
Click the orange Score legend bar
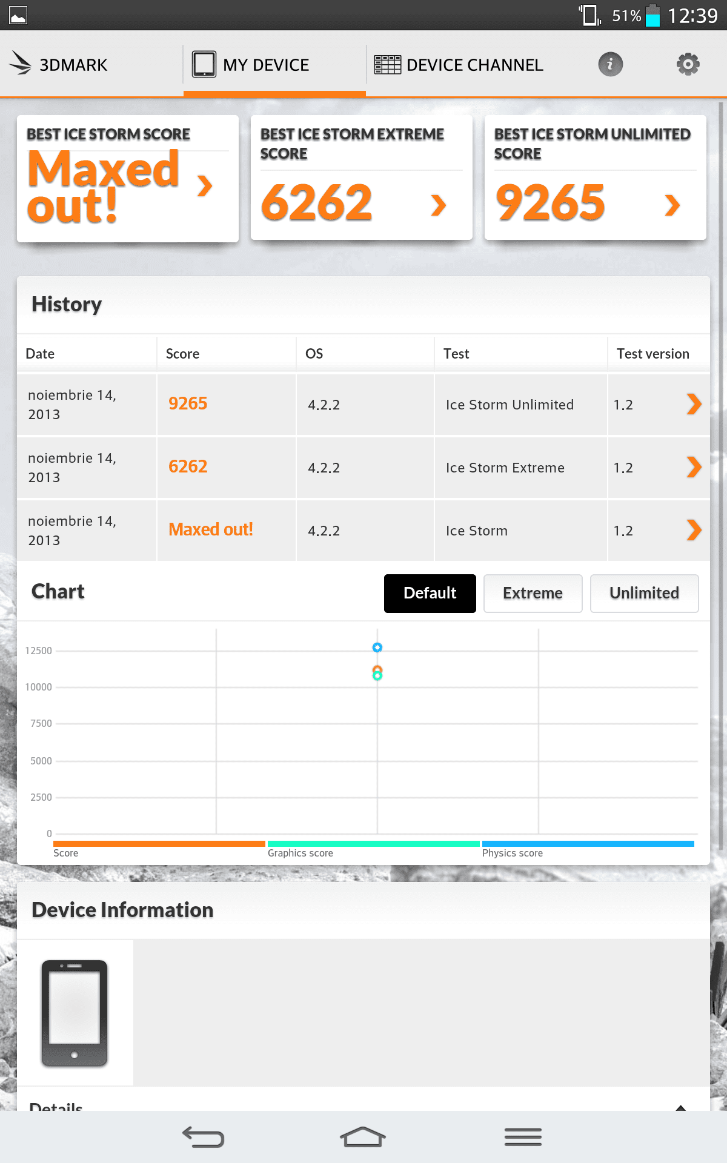(x=159, y=843)
